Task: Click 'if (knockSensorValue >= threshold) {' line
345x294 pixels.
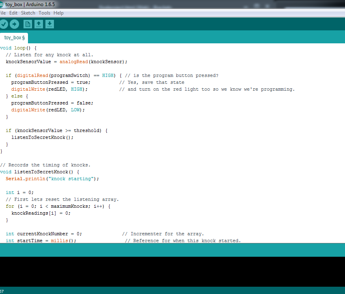Action: [56, 130]
